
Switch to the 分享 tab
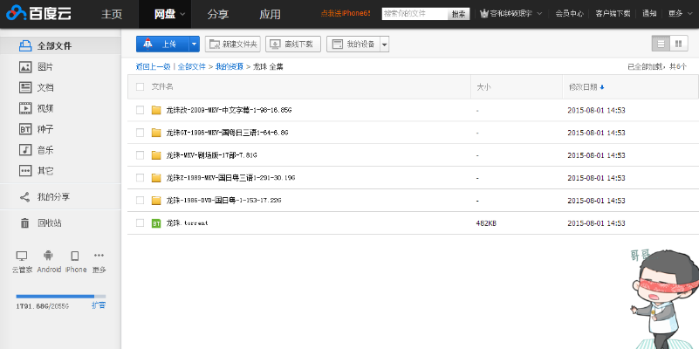pos(217,14)
